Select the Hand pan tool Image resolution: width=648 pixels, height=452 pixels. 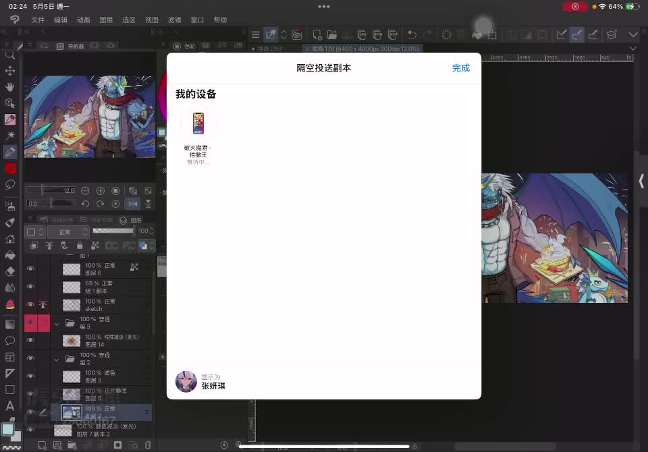pos(10,87)
